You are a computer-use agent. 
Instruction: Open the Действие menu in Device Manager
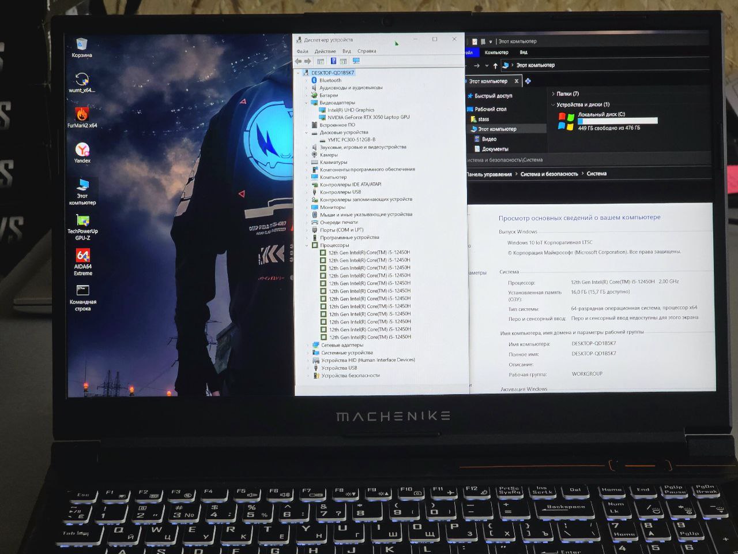(325, 51)
